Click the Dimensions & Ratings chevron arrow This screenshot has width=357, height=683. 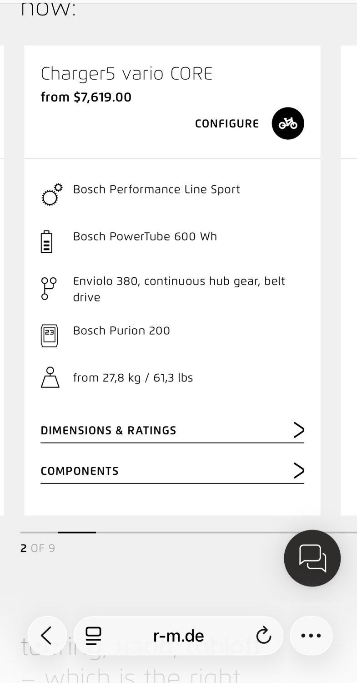click(298, 430)
